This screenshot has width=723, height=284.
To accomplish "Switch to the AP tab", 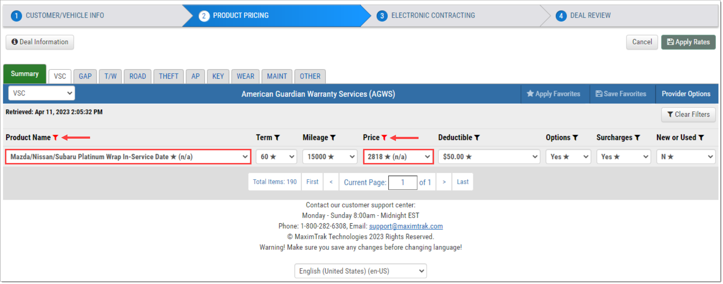I will click(x=195, y=76).
